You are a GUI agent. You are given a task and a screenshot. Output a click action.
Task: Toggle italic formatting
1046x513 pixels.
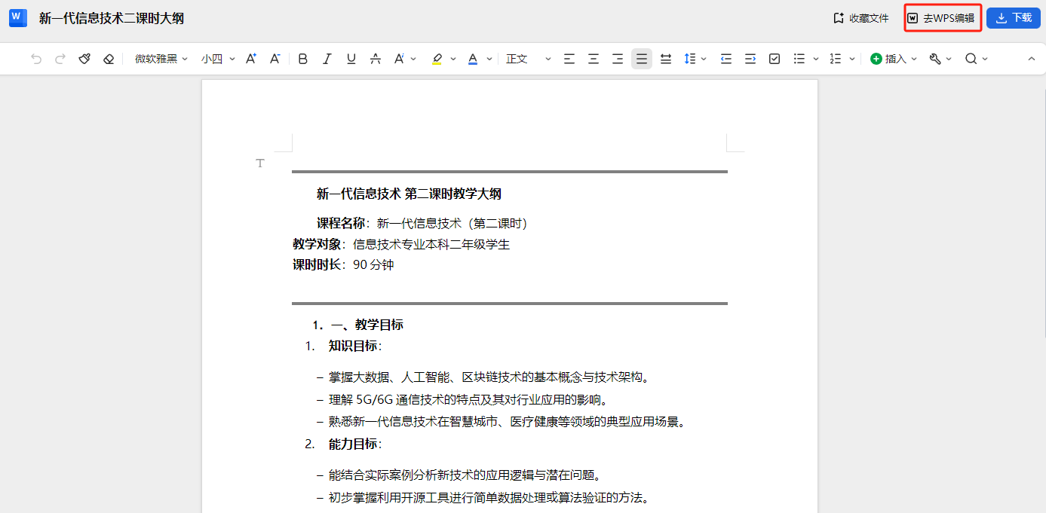point(327,59)
